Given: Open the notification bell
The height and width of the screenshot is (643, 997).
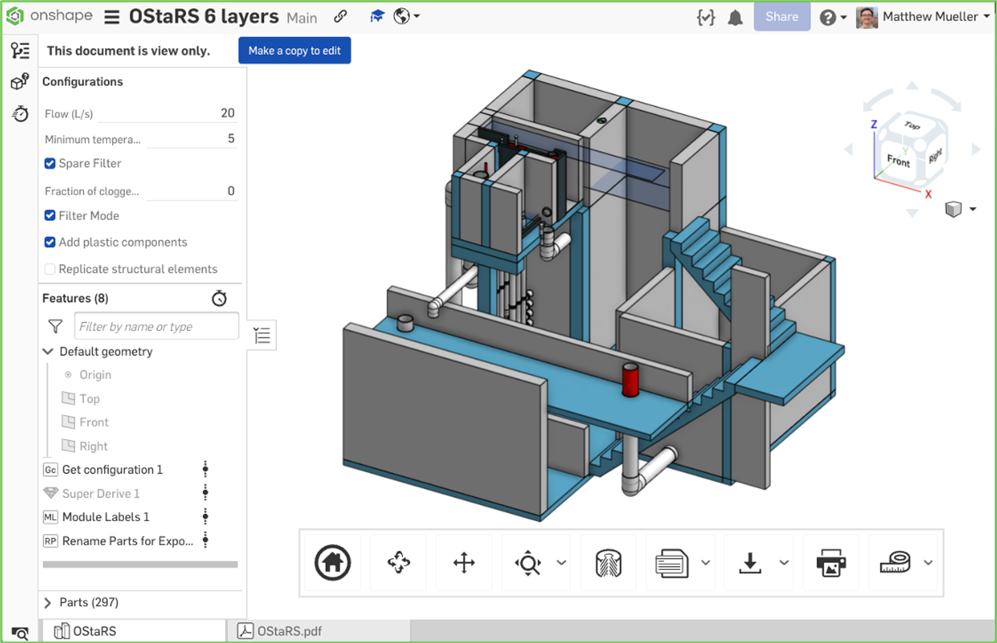Looking at the screenshot, I should pos(735,17).
